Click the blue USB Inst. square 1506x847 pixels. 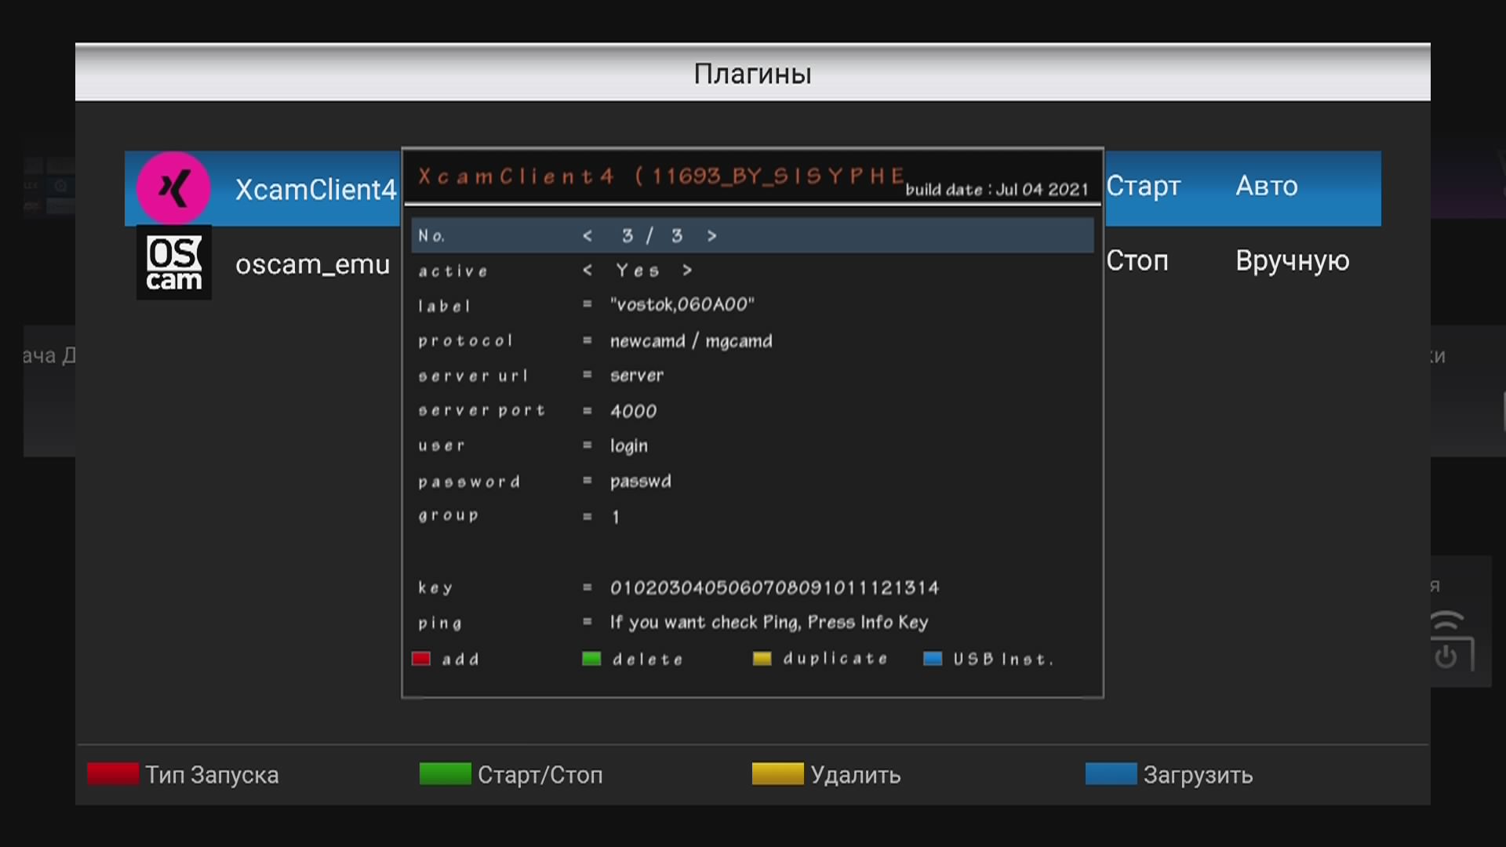[933, 659]
